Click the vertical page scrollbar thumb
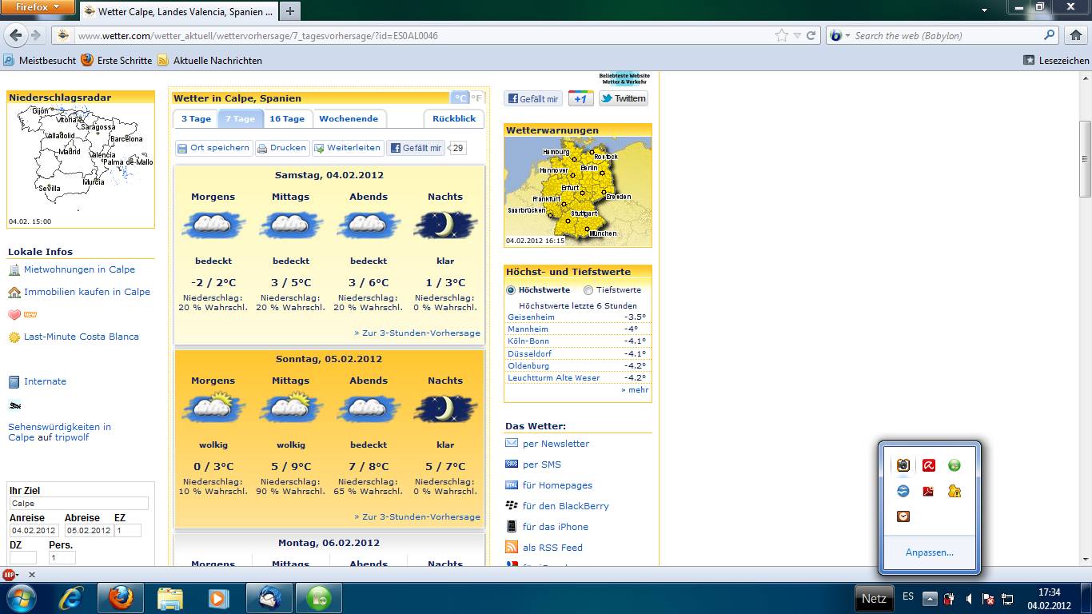Image resolution: width=1092 pixels, height=614 pixels. pyautogui.click(x=1085, y=158)
